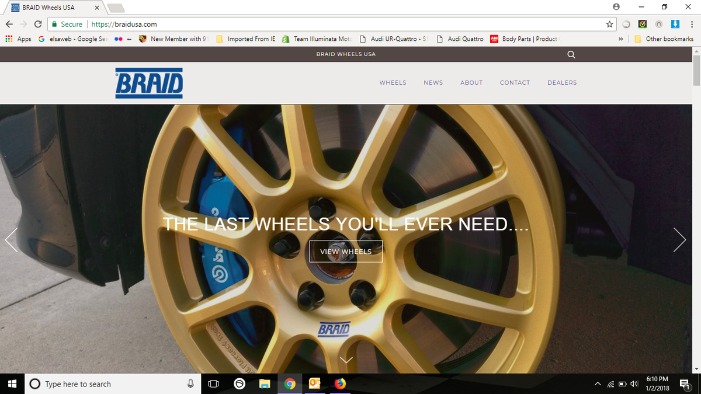The image size is (701, 394).
Task: Open the Team Illuminata Motorsport bookmark
Action: [318, 39]
